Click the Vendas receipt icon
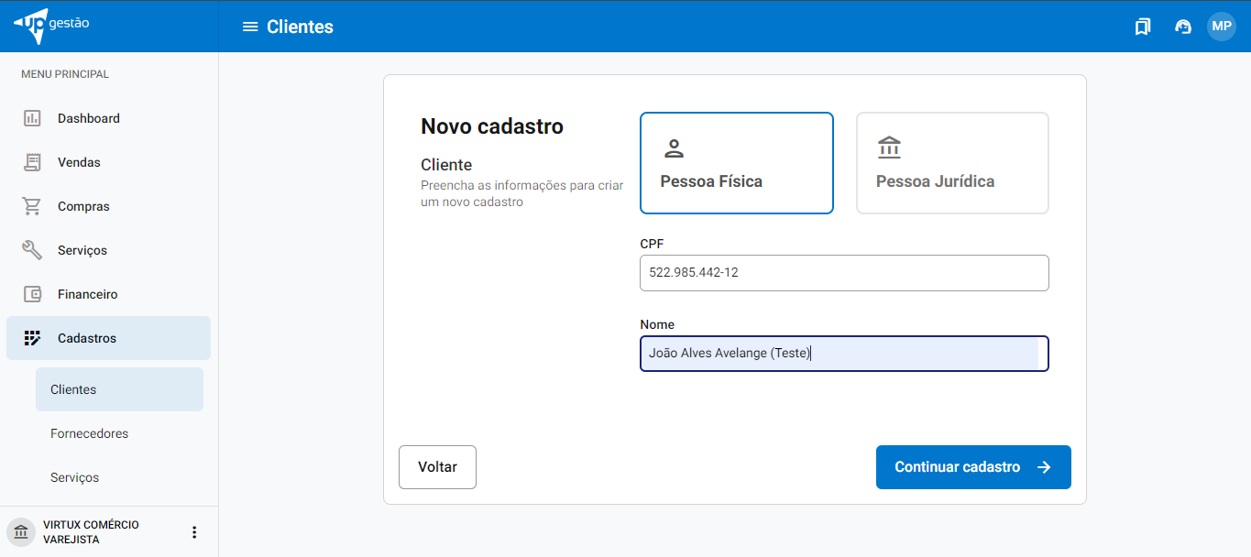Viewport: 1251px width, 557px height. coord(32,162)
